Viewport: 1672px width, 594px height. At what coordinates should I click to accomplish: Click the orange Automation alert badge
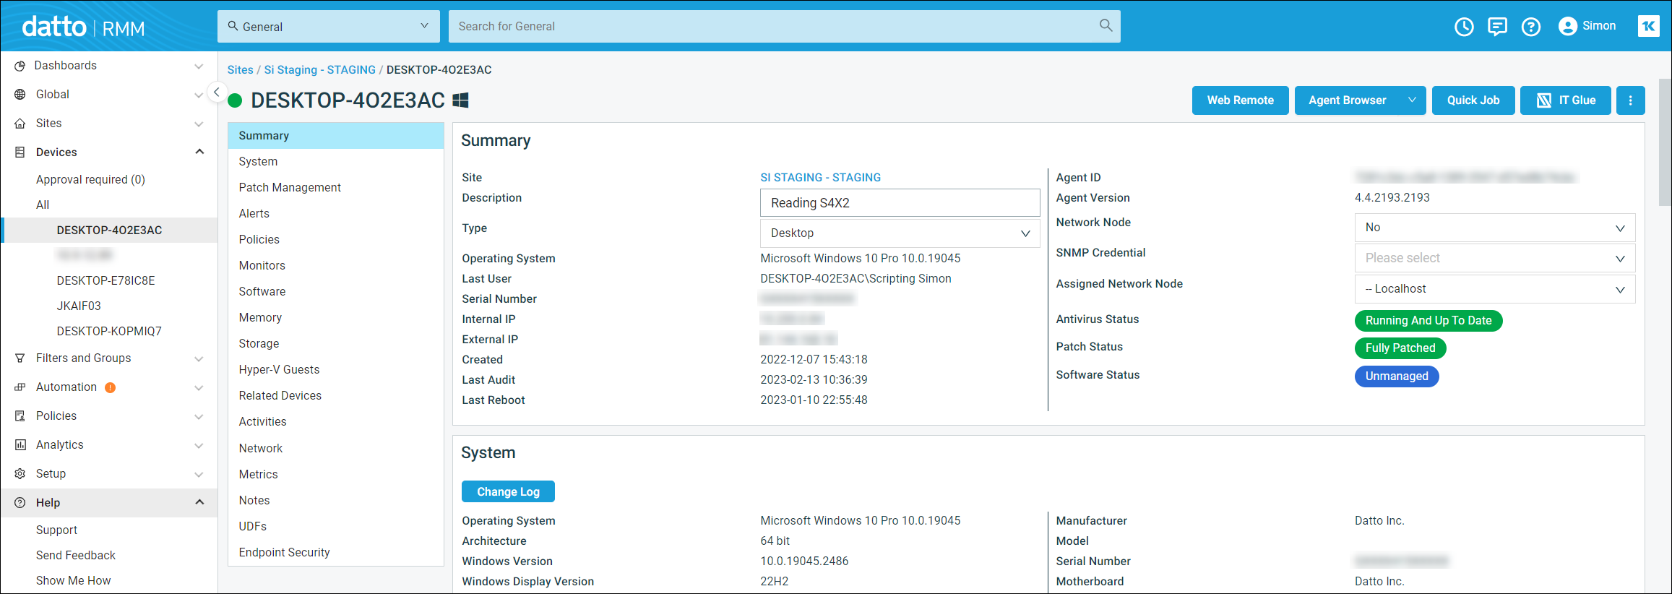point(110,387)
